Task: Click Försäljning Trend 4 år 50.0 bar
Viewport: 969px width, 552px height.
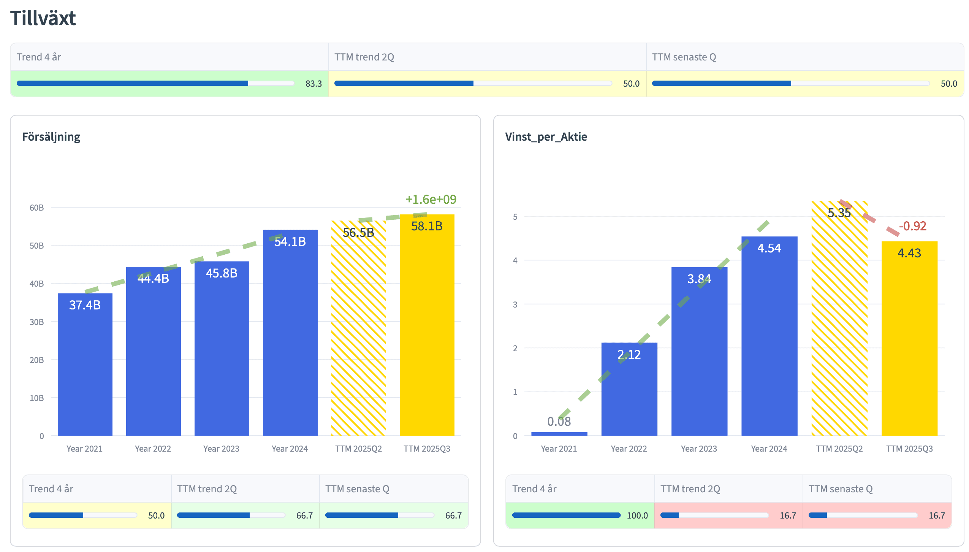Action: [83, 515]
